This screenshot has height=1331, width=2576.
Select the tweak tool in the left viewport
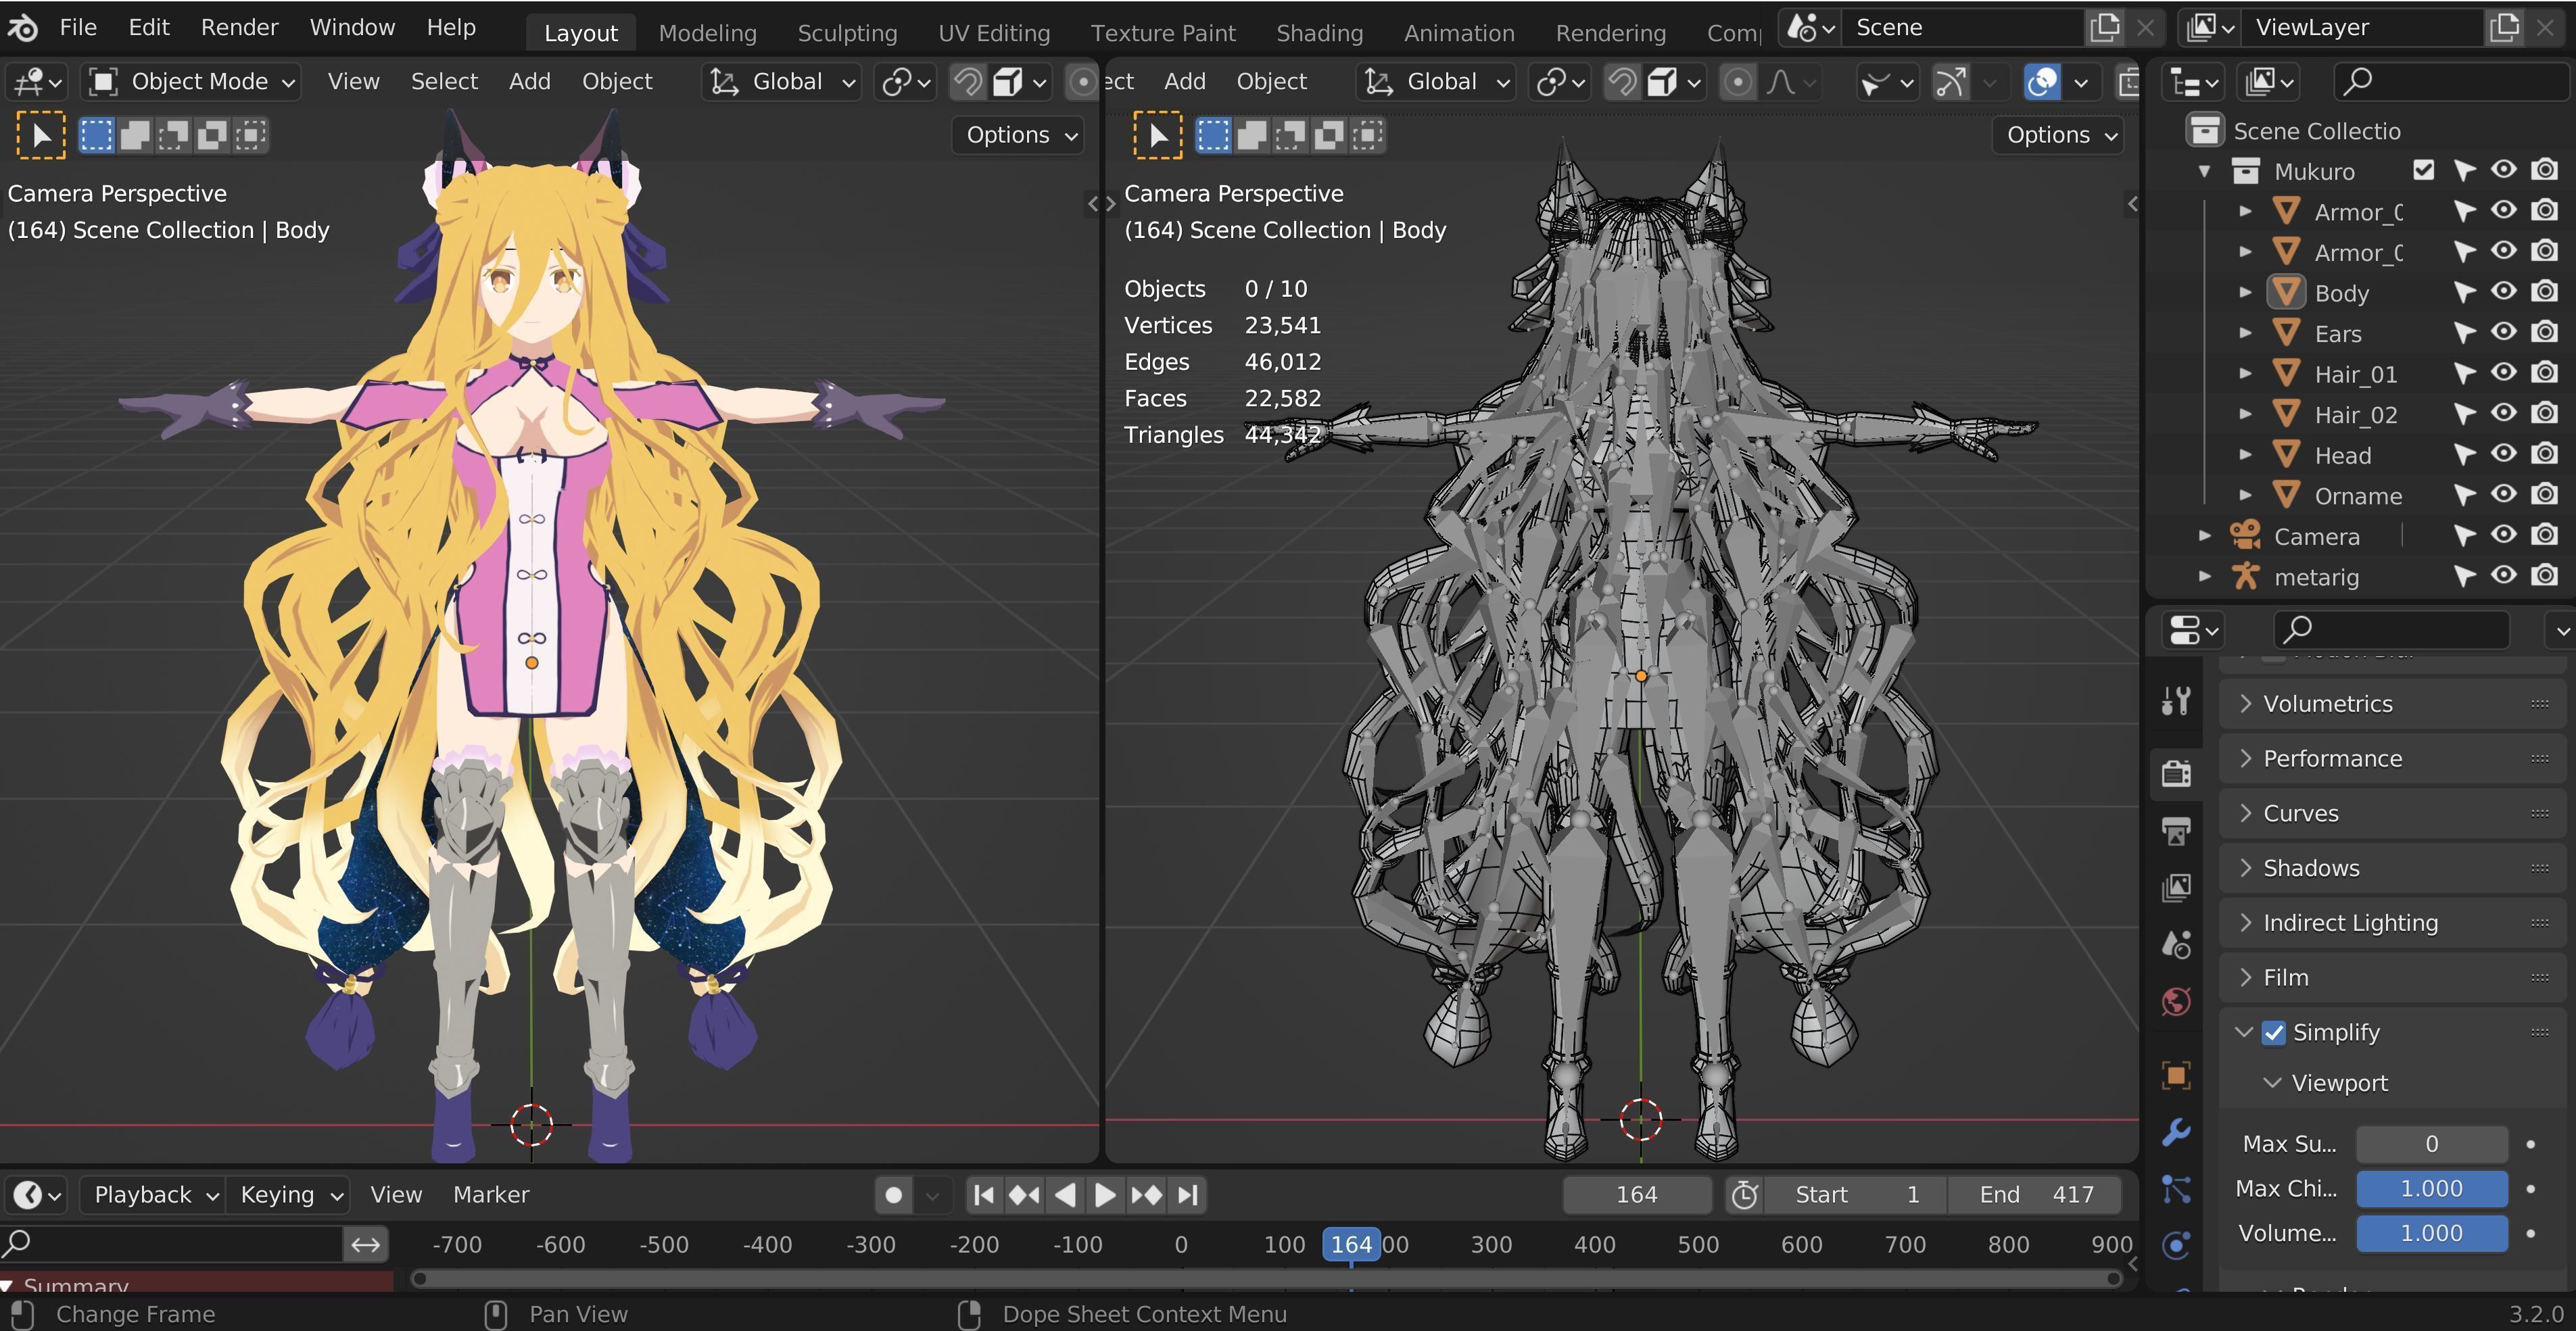(x=41, y=135)
